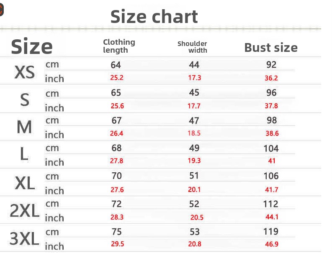Viewport: 332px width, 253px height.
Task: Select the L size row label
Action: coord(24,155)
